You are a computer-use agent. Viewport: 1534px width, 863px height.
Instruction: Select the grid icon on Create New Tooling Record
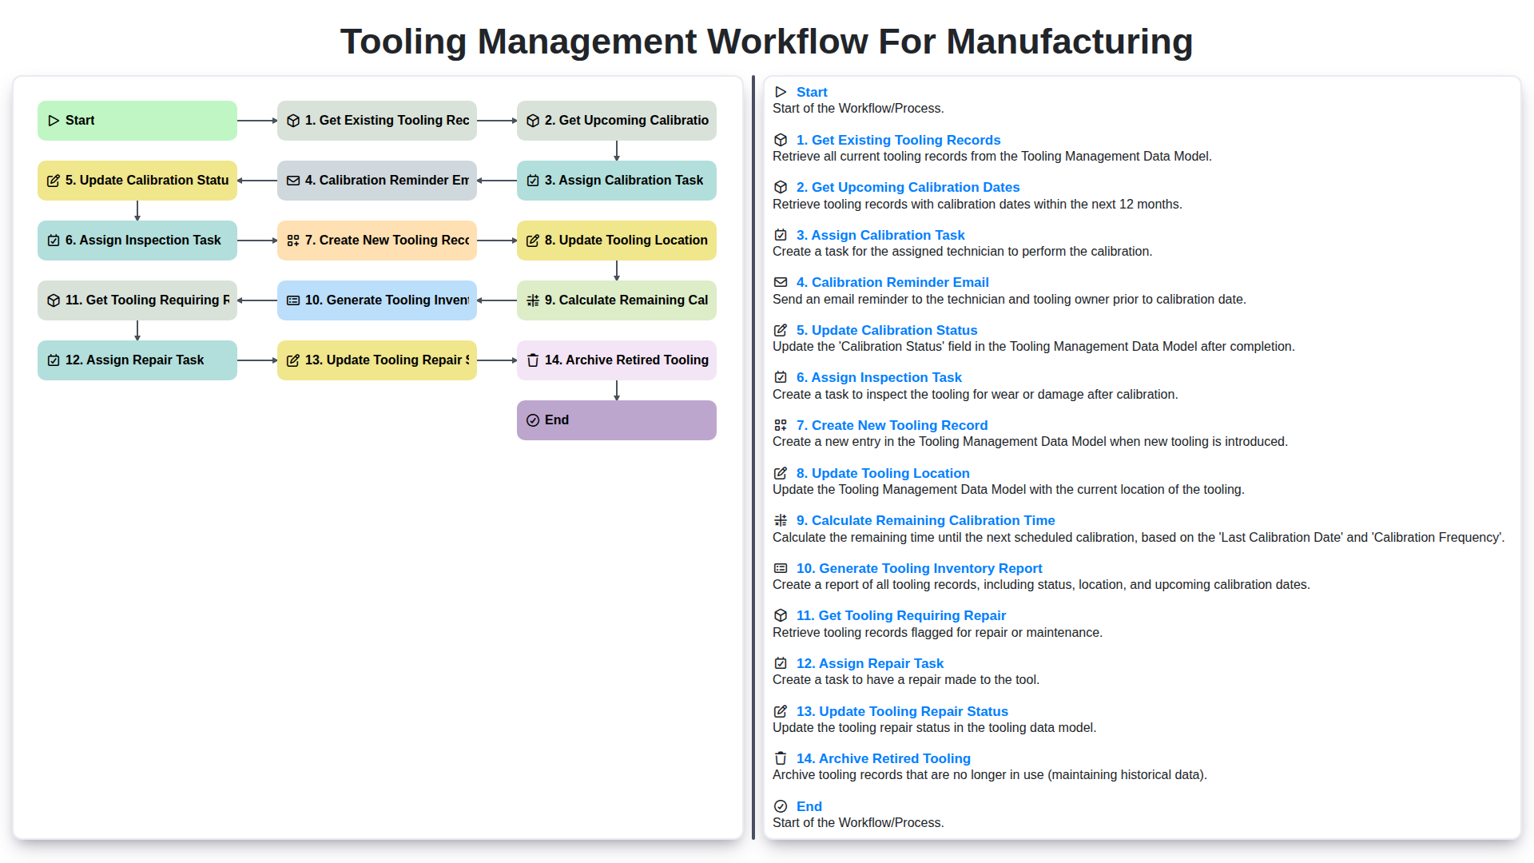click(x=292, y=240)
